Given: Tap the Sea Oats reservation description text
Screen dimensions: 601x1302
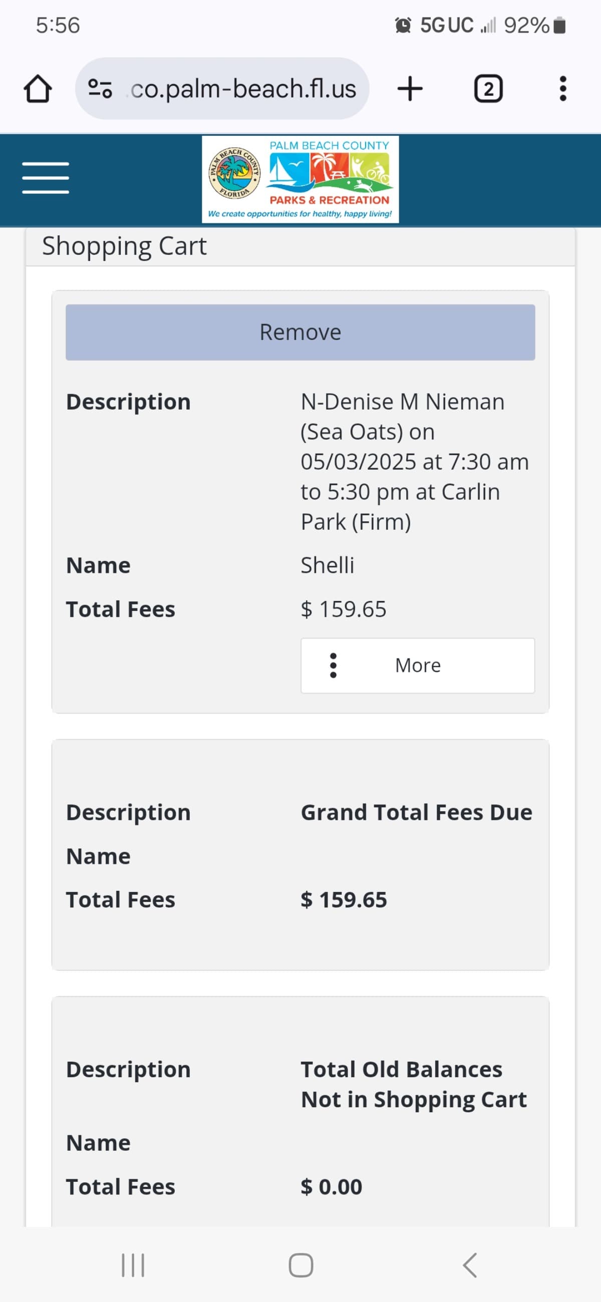Looking at the screenshot, I should pyautogui.click(x=415, y=462).
